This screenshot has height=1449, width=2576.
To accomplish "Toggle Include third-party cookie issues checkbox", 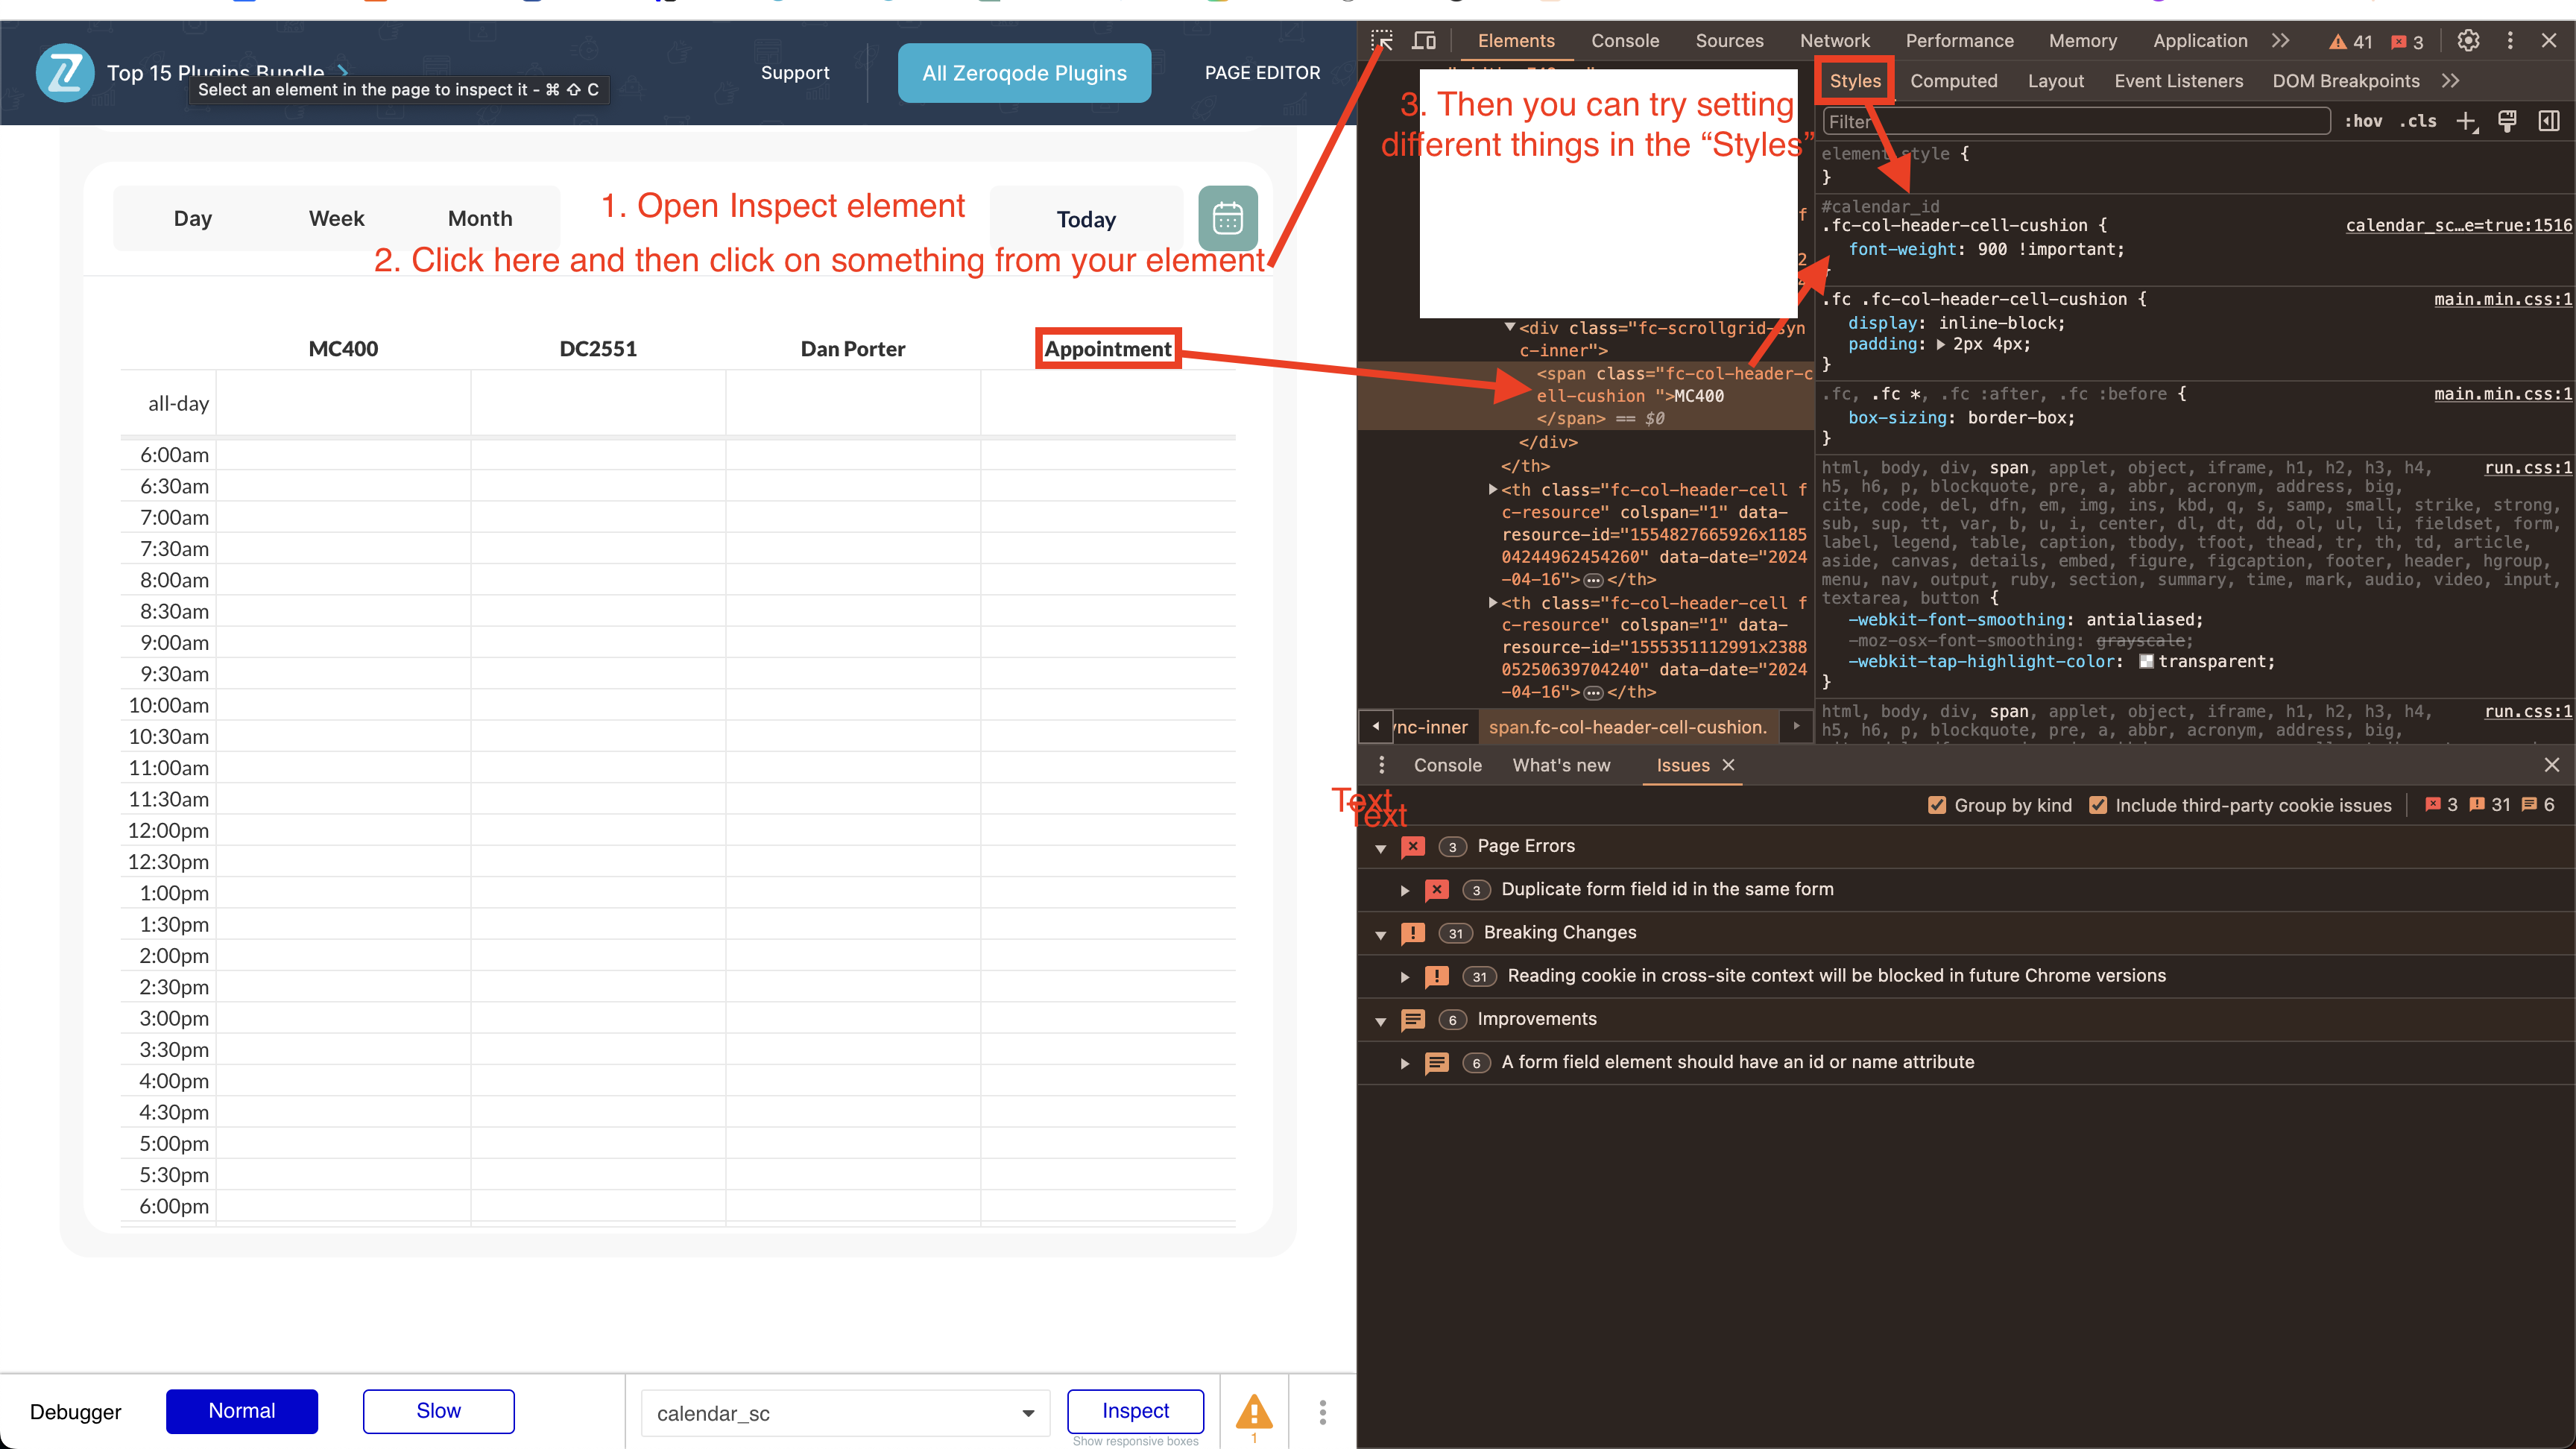I will 2098,805.
